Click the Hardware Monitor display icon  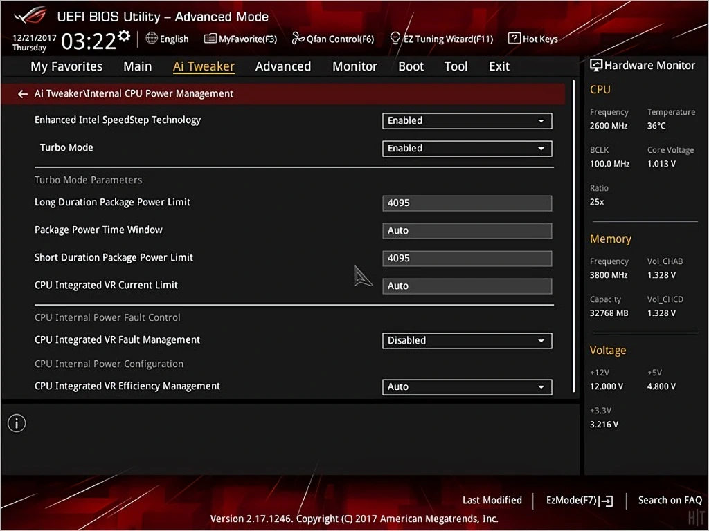click(x=596, y=66)
